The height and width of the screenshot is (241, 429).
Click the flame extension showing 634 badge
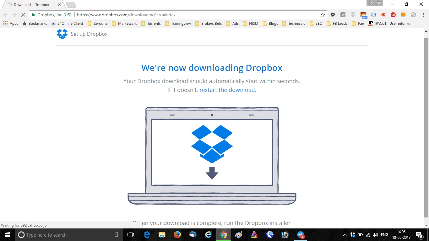tap(363, 14)
